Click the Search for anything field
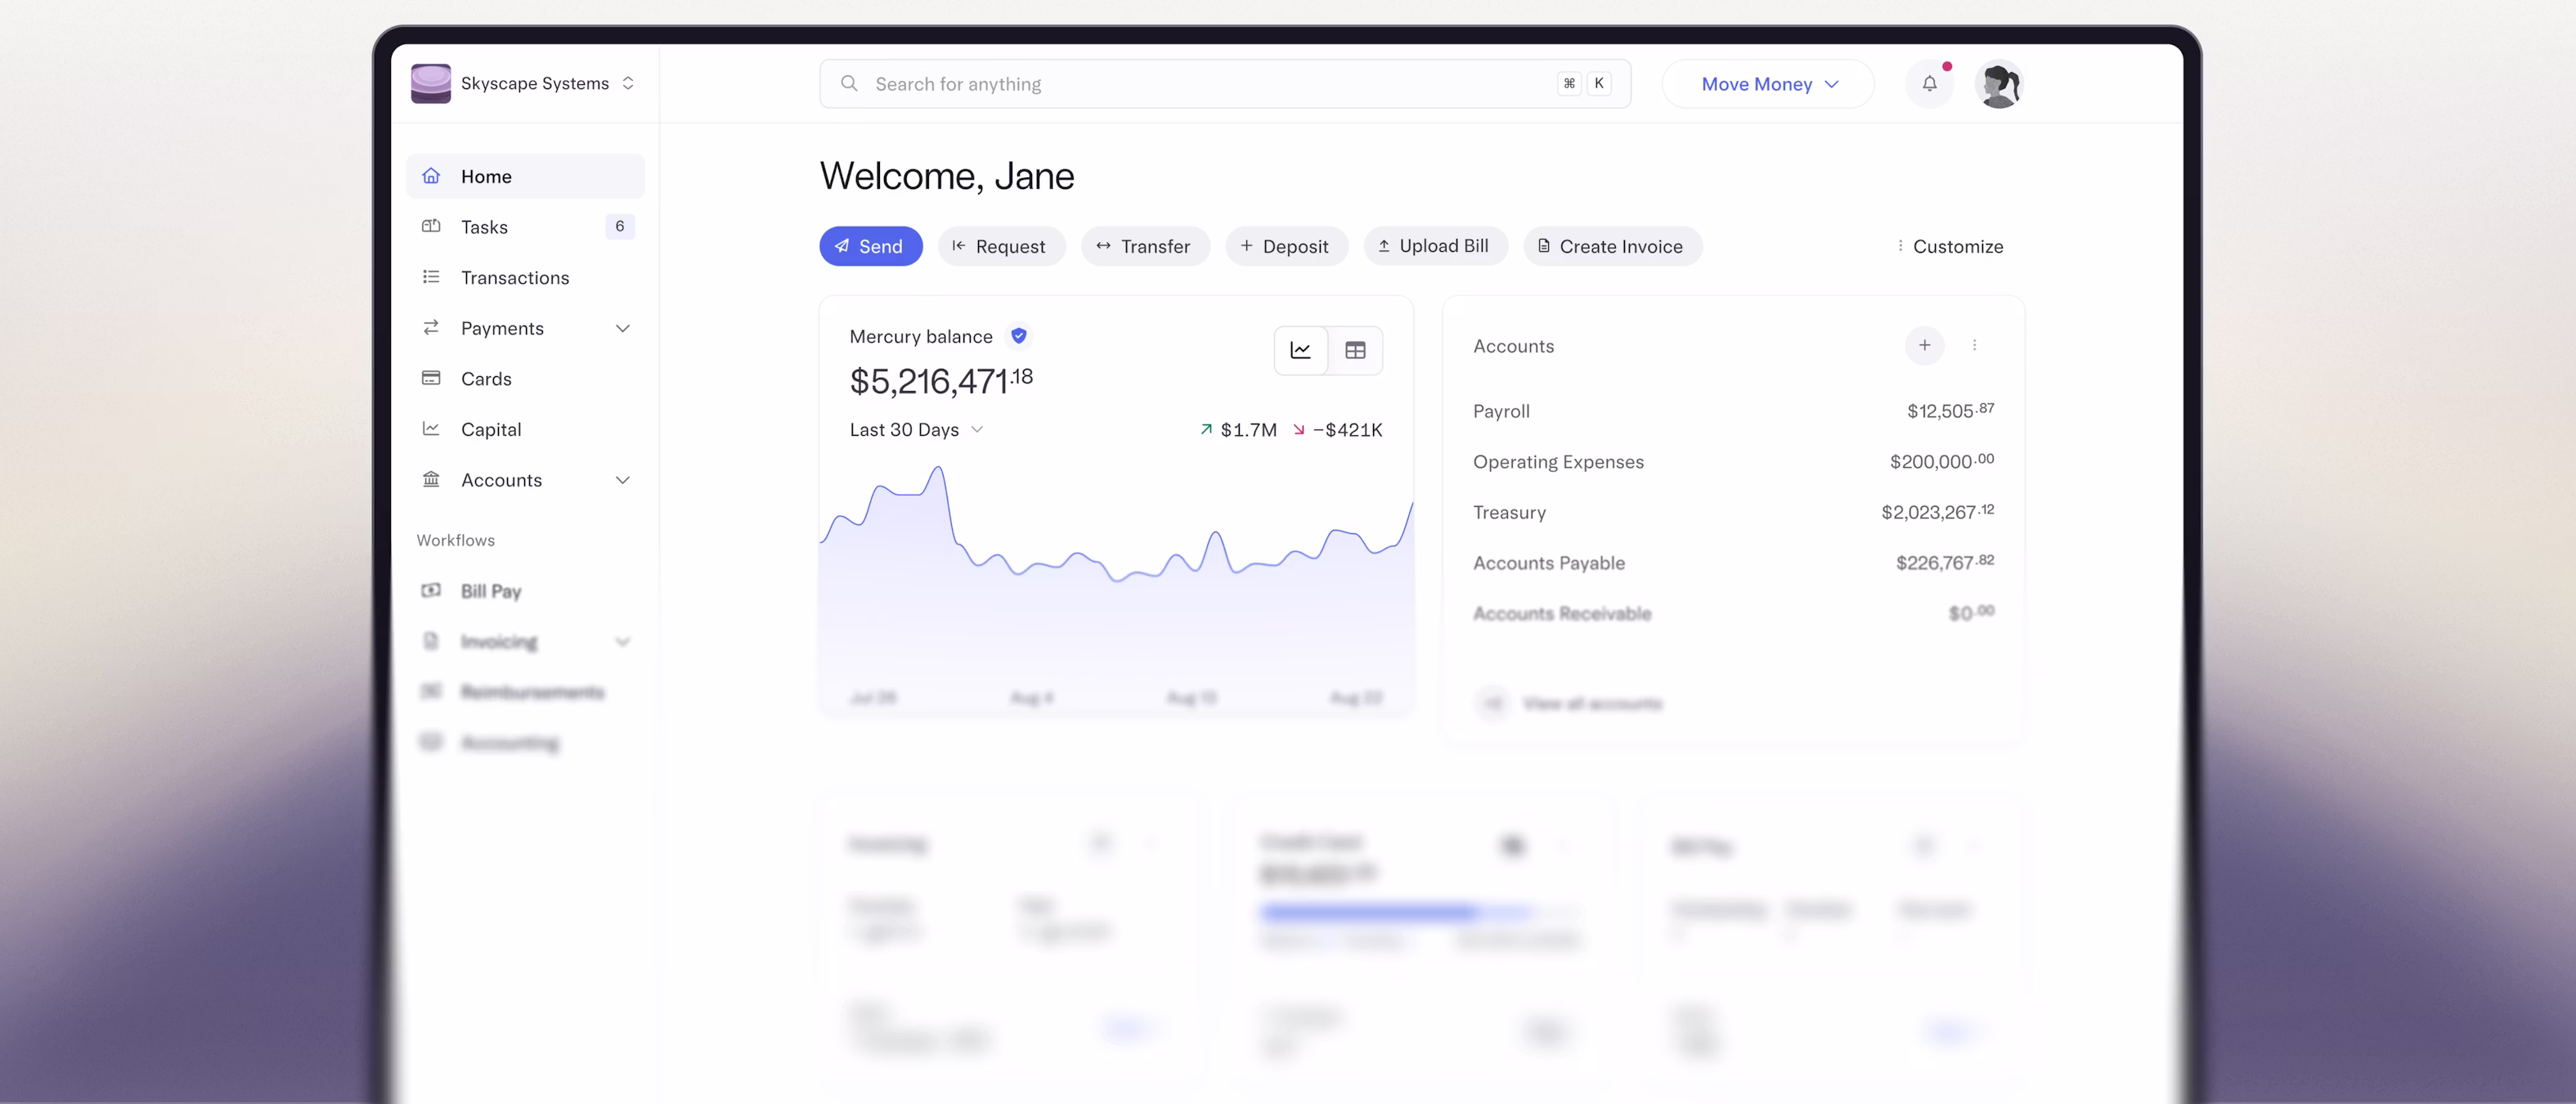2576x1104 pixels. (x=1100, y=83)
